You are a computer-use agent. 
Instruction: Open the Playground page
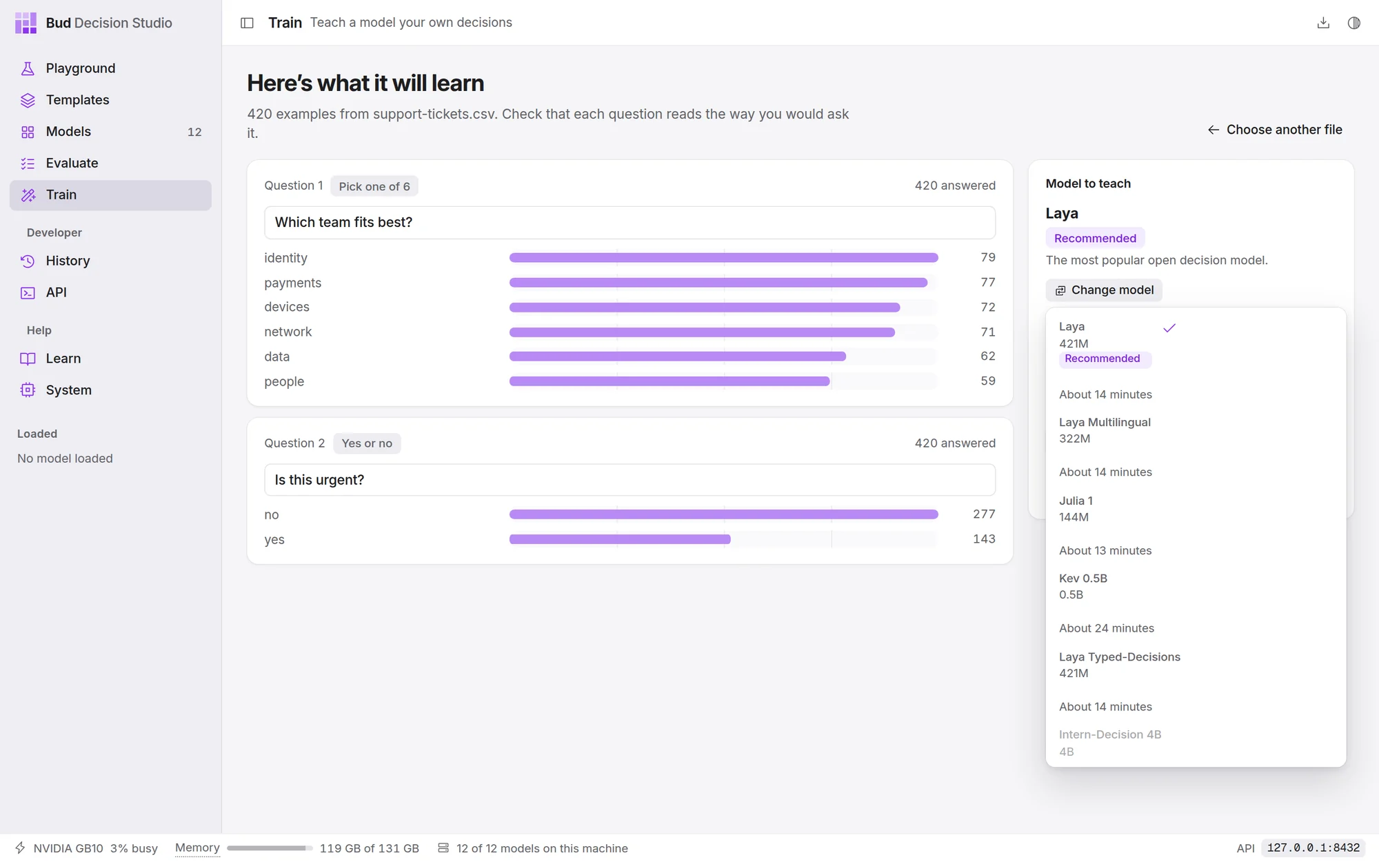[x=110, y=68]
